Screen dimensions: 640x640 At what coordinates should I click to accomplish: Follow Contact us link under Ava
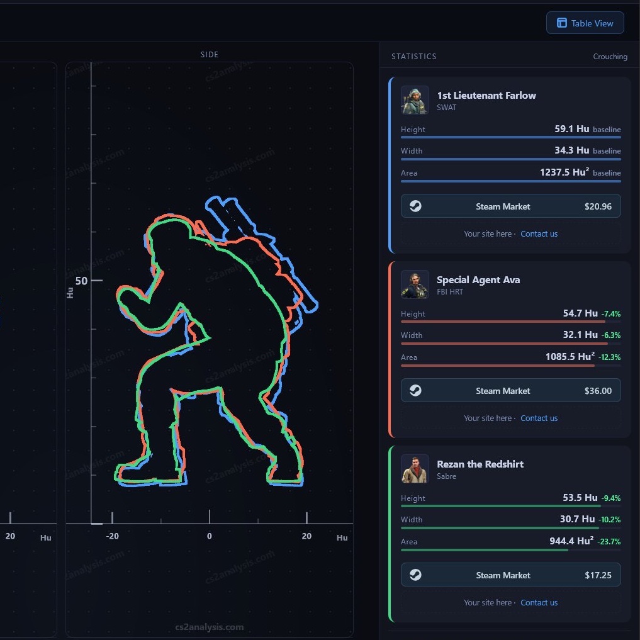point(539,418)
